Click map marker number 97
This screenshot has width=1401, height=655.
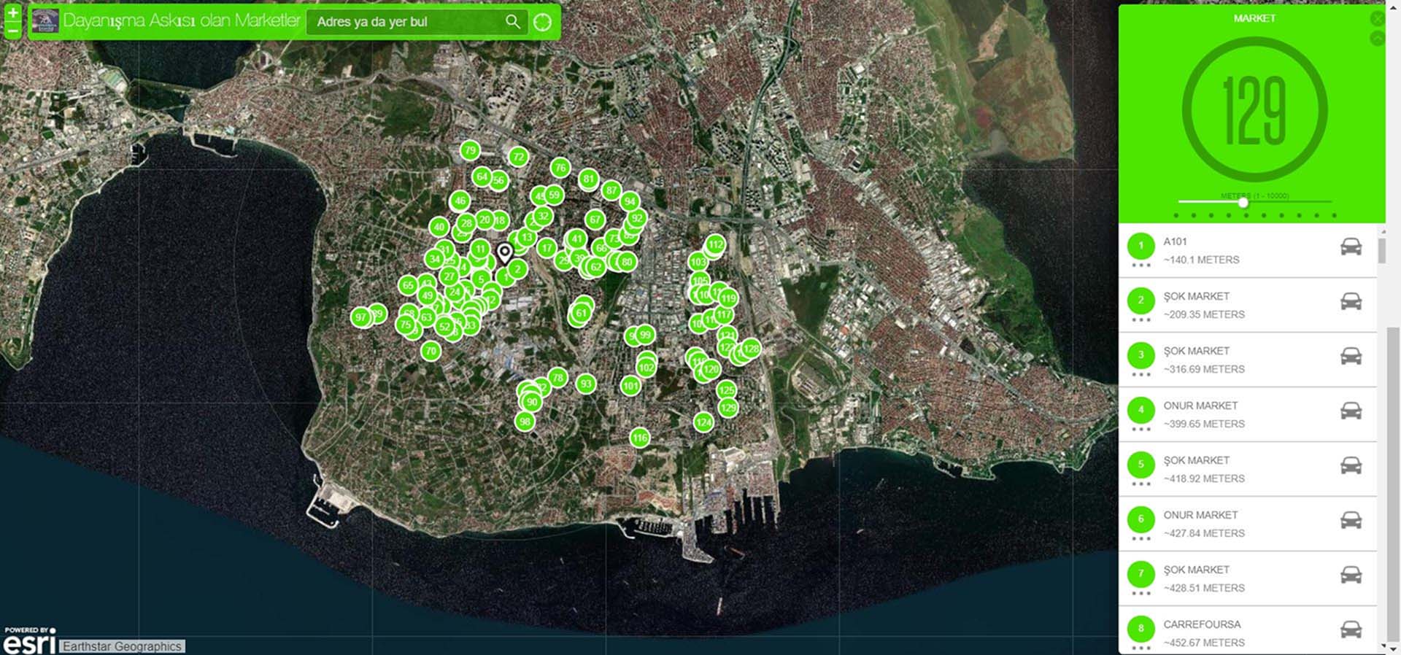point(360,317)
